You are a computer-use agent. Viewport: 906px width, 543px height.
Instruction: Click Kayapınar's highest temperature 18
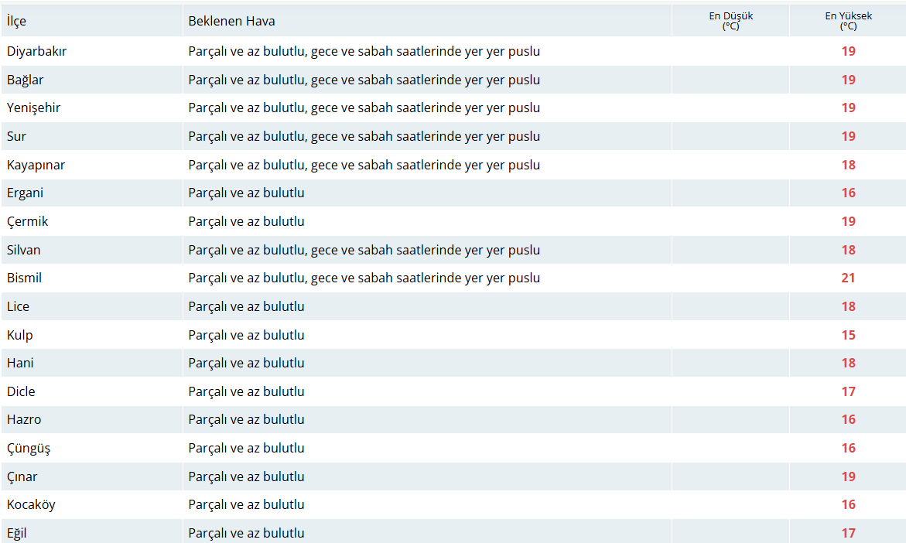(x=848, y=166)
